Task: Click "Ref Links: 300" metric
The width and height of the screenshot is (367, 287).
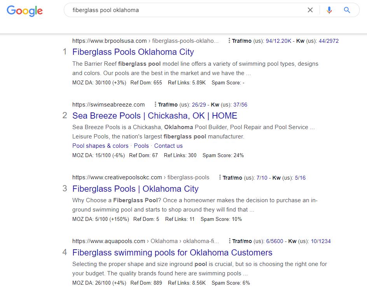Action: click(x=180, y=155)
